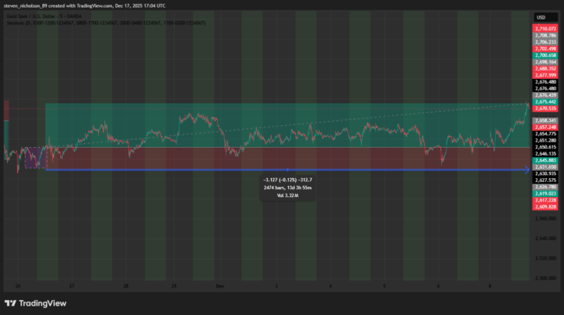Click the 2,698.164 gray price label
Viewport: 564px width, 315px height.
[545, 62]
